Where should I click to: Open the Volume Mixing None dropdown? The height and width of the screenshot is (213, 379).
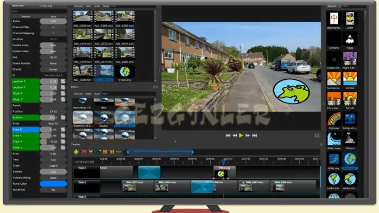pos(53,178)
